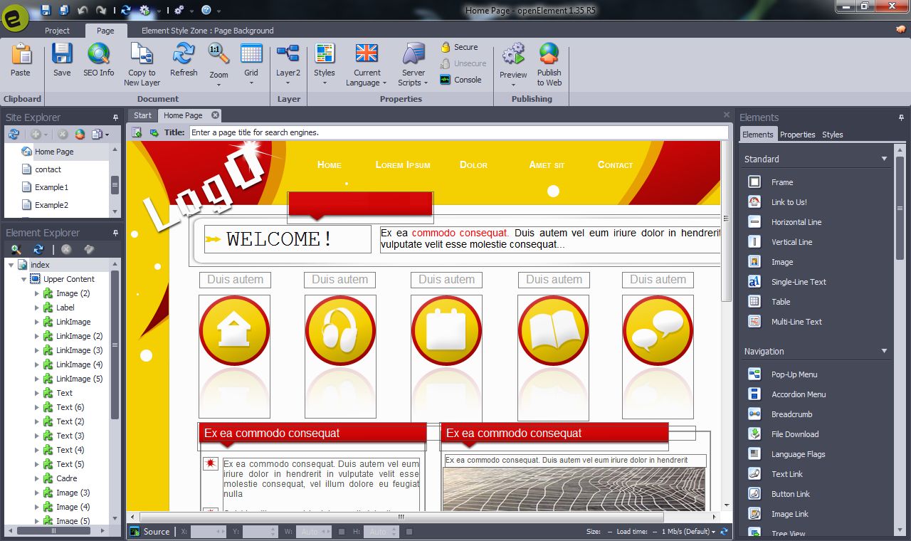911x541 pixels.
Task: Refresh the Site Explorer list
Action: [x=14, y=134]
